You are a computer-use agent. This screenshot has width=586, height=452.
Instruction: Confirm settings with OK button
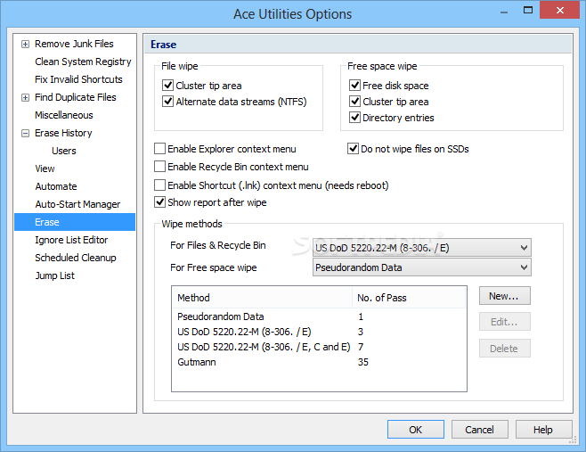click(416, 429)
